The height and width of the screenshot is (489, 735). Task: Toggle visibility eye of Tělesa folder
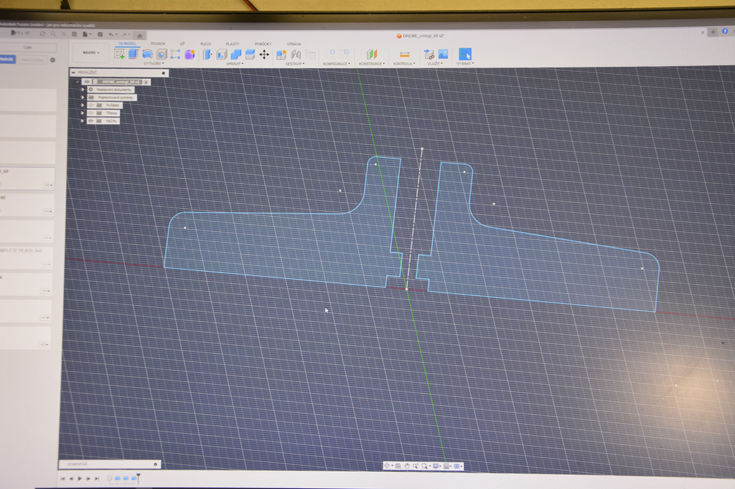tap(91, 113)
